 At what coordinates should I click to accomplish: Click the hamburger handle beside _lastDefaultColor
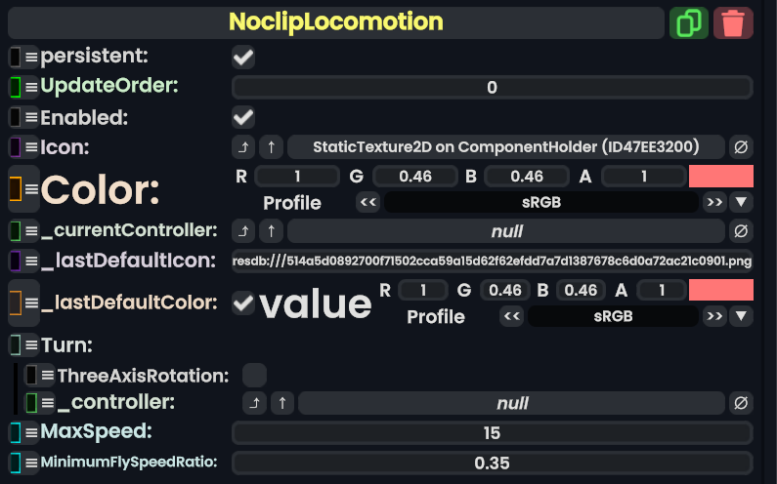coord(31,302)
